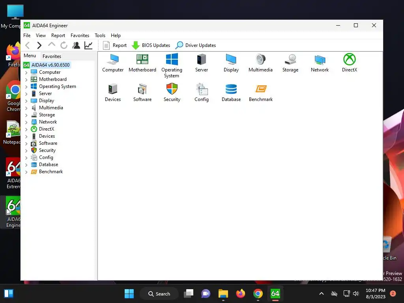
Task: Open Task View from the taskbar
Action: 189,294
